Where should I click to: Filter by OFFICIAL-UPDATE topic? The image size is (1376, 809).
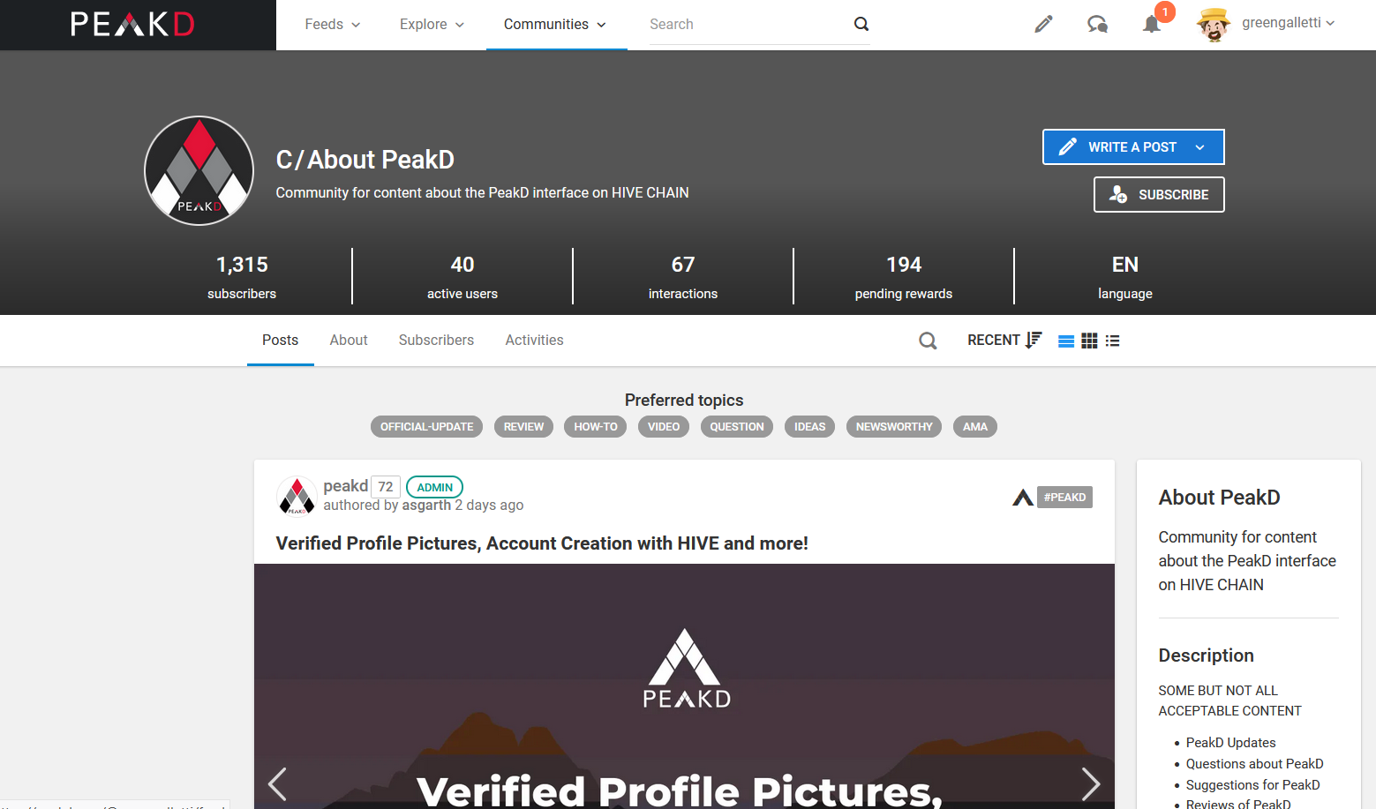[x=426, y=427]
